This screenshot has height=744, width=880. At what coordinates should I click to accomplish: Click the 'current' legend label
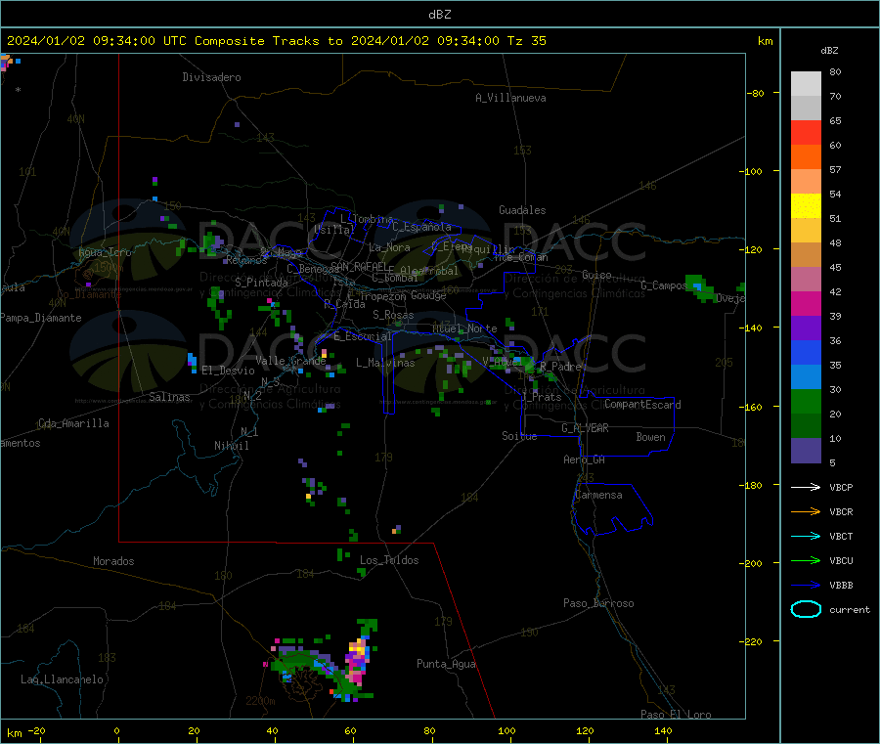click(849, 609)
